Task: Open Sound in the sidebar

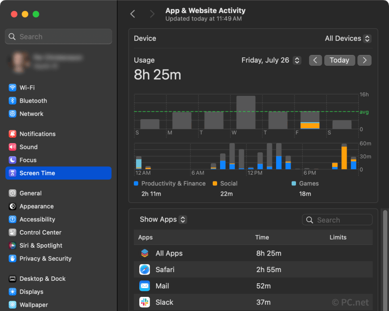Action: [58, 147]
